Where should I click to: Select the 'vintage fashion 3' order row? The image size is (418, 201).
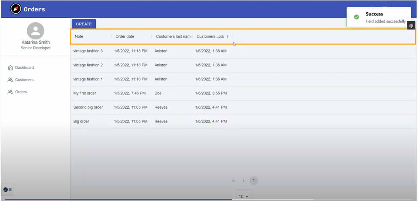pyautogui.click(x=88, y=51)
